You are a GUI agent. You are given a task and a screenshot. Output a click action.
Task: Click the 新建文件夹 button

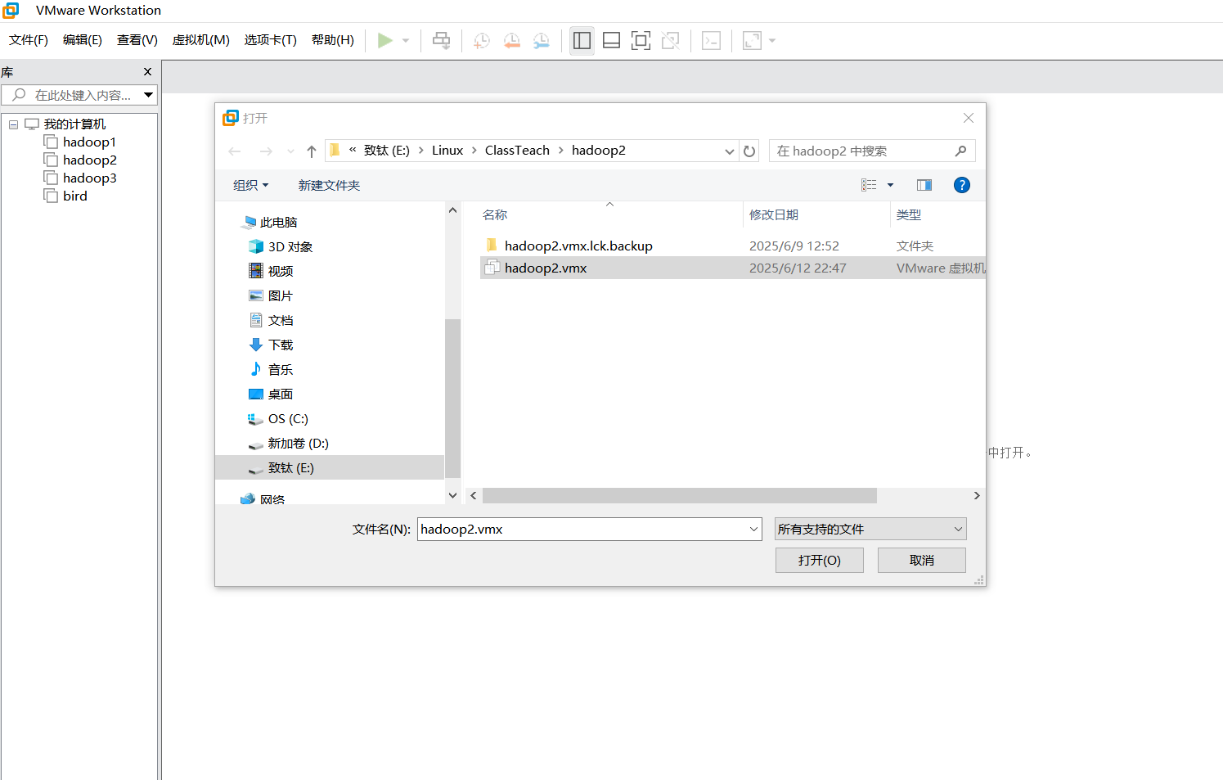coord(329,185)
